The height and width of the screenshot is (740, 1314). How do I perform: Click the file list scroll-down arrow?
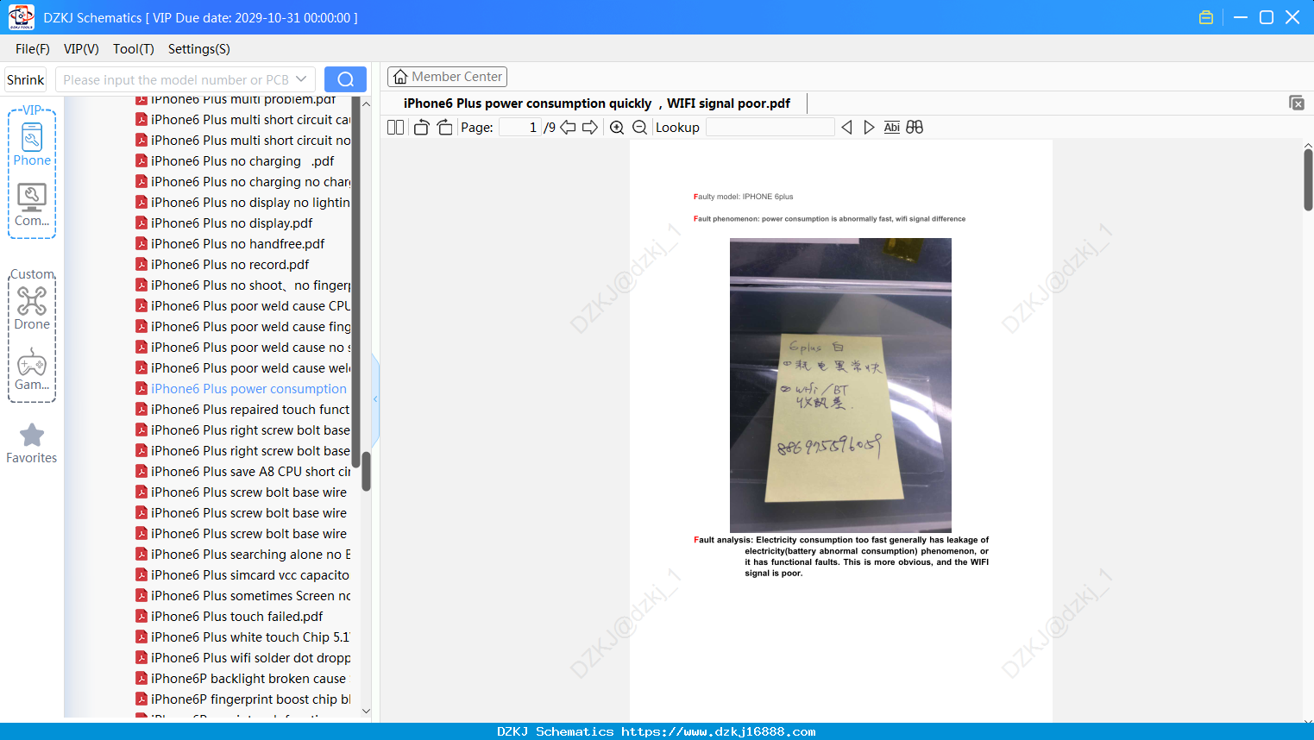click(366, 712)
